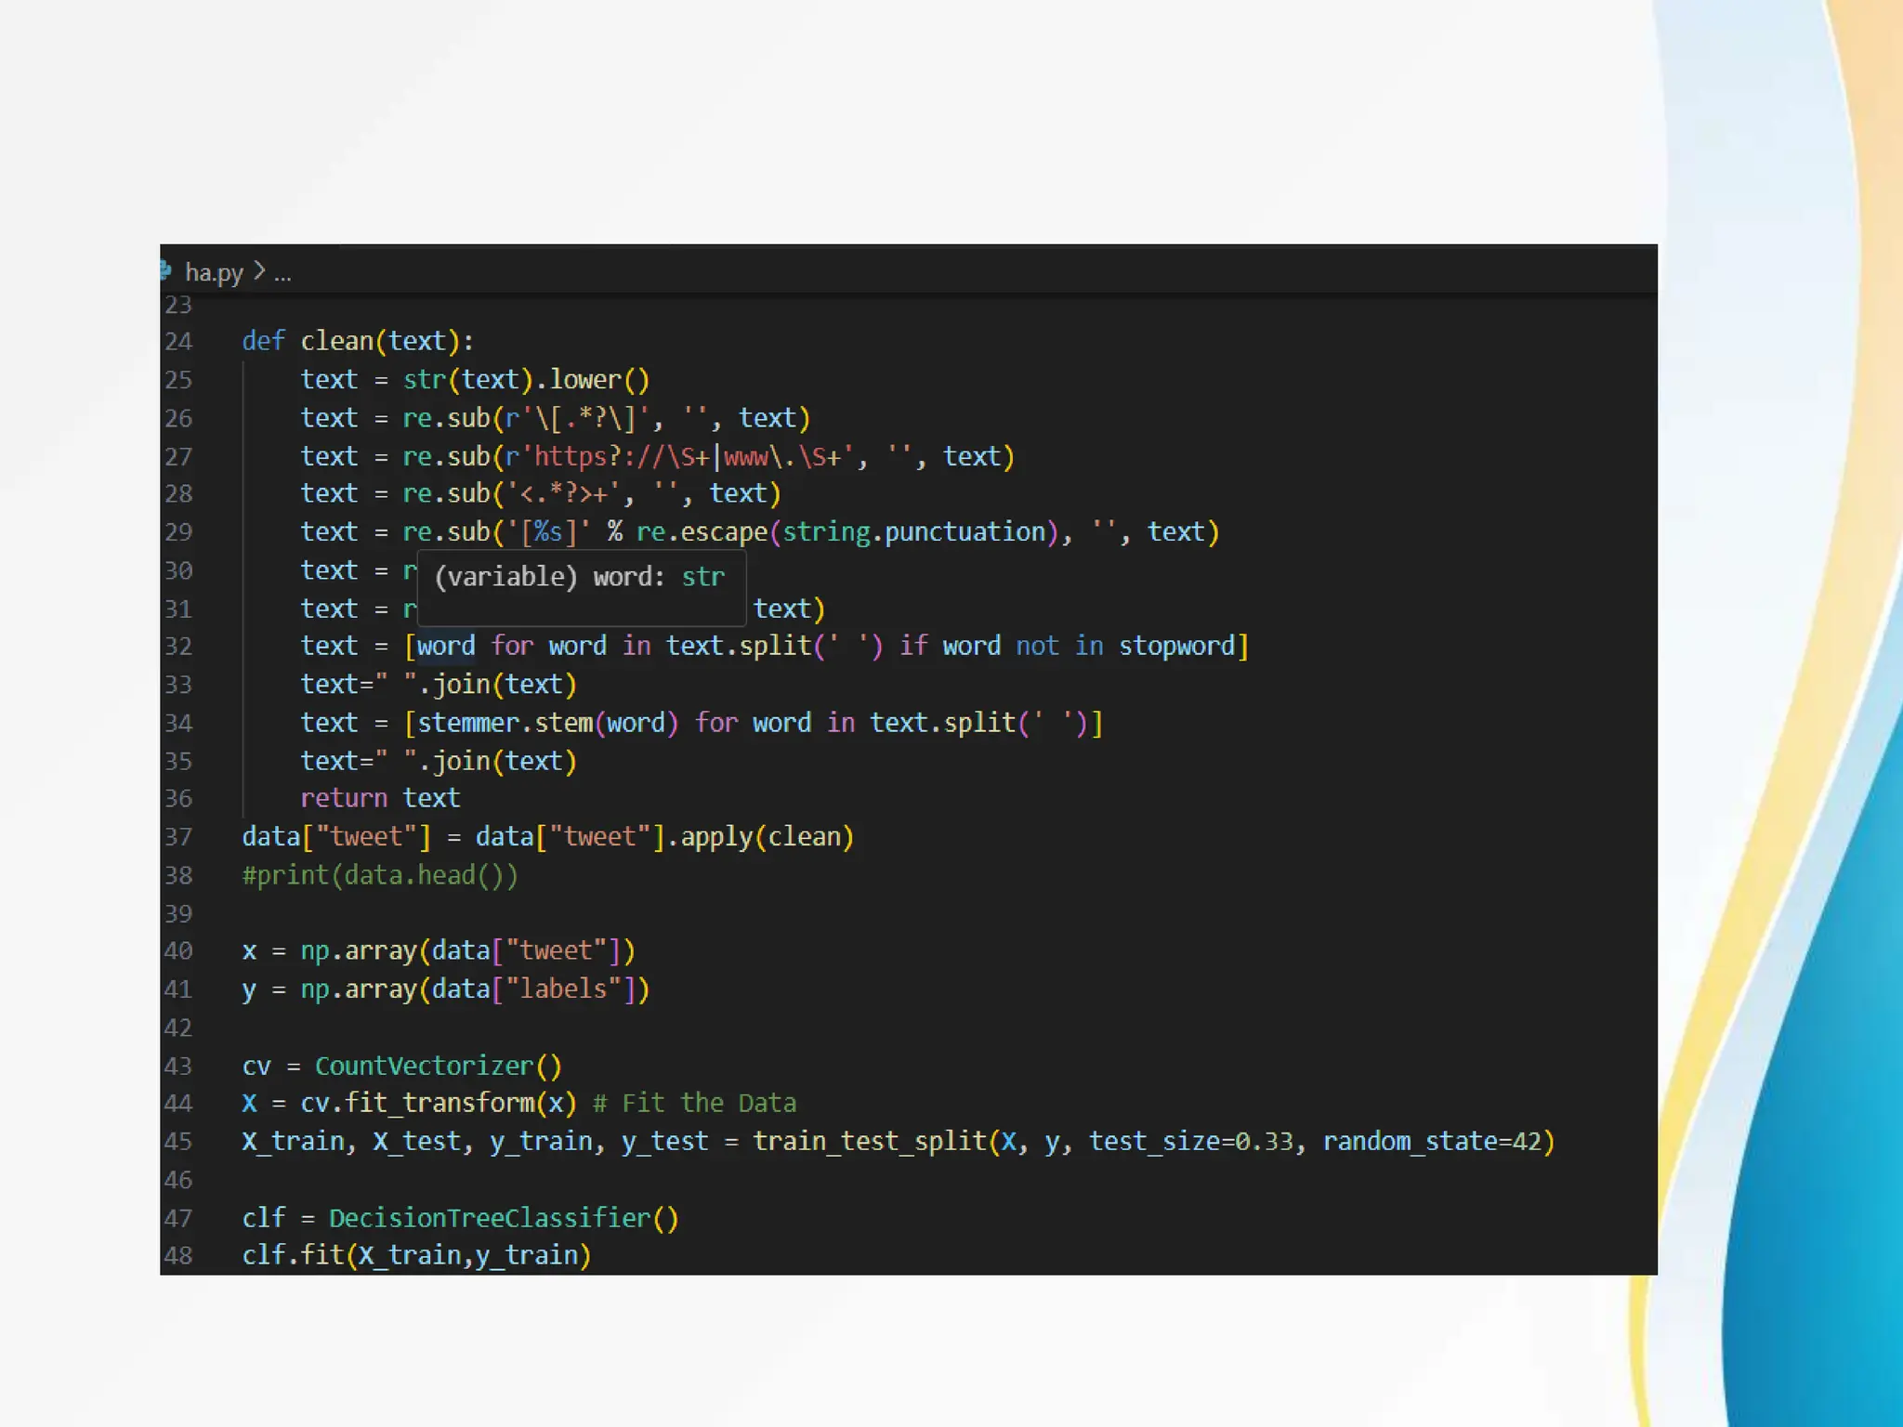Click the clean function name in definition
Image resolution: width=1903 pixels, height=1427 pixels.
click(x=336, y=341)
